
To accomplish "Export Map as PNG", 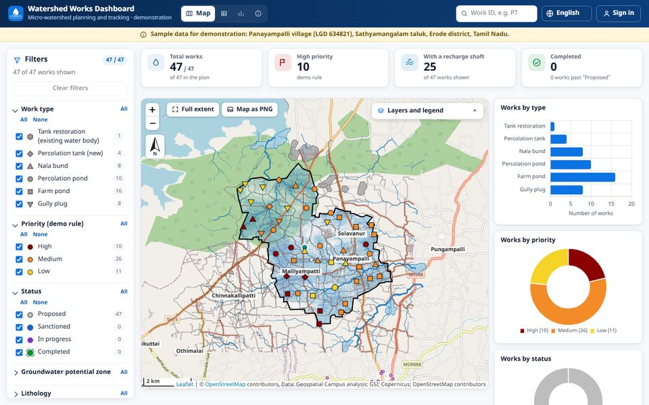I will (249, 109).
